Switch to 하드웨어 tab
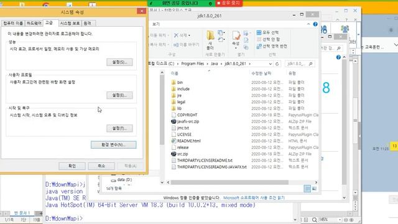The image size is (398, 224). 34,23
